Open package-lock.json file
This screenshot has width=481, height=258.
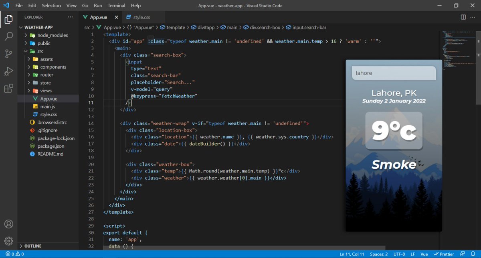(x=48, y=138)
